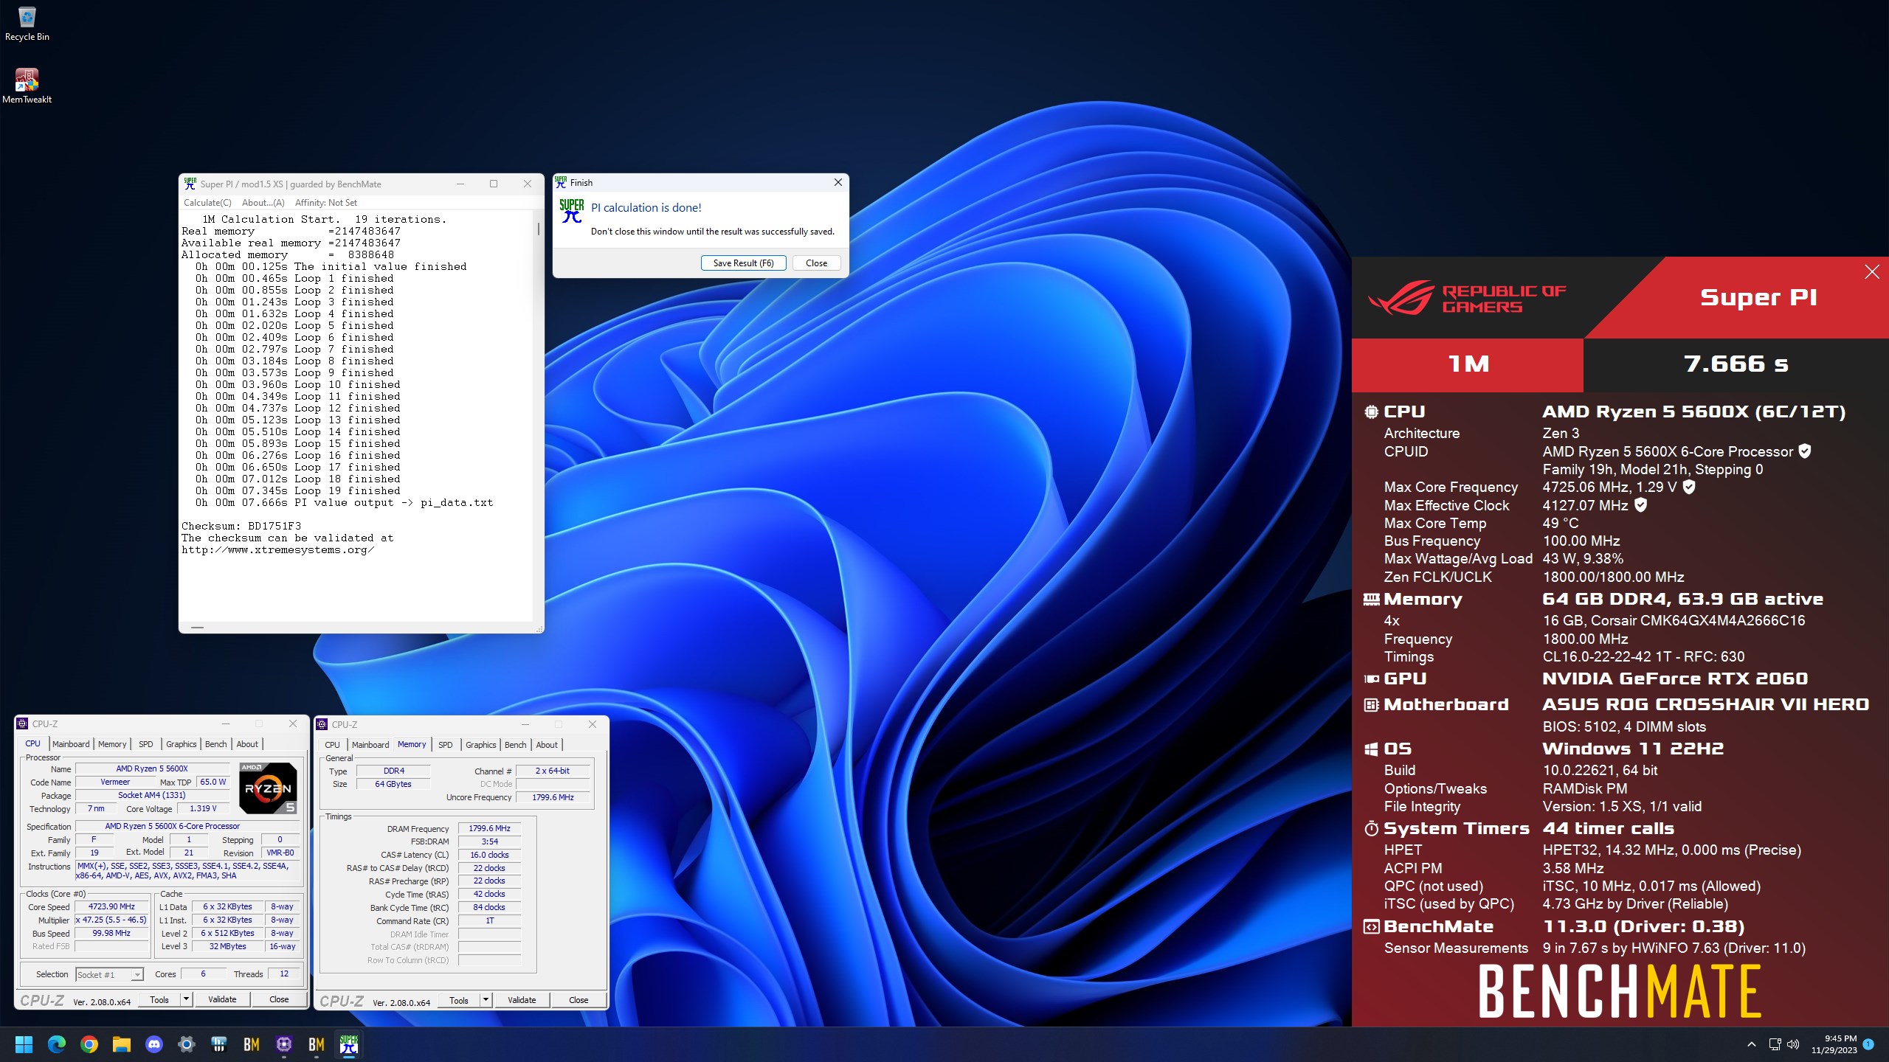This screenshot has height=1062, width=1889.
Task: Open the Windows Start menu
Action: pyautogui.click(x=24, y=1044)
